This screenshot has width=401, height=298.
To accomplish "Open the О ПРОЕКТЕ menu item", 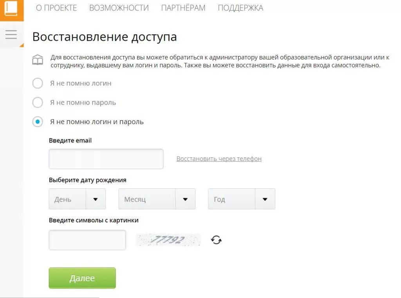I will point(56,8).
